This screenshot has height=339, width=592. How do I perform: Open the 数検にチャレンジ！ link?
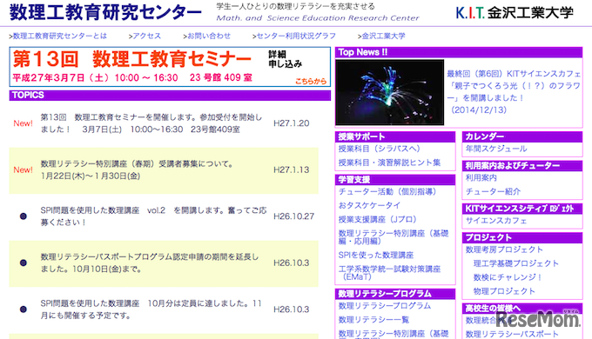508,277
